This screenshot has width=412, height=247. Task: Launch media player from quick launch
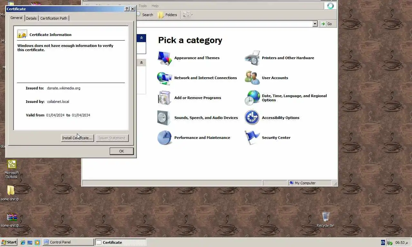(x=37, y=242)
